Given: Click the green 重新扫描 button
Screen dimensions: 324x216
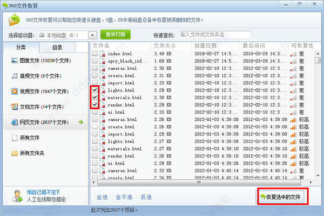Looking at the screenshot, I should click(116, 35).
